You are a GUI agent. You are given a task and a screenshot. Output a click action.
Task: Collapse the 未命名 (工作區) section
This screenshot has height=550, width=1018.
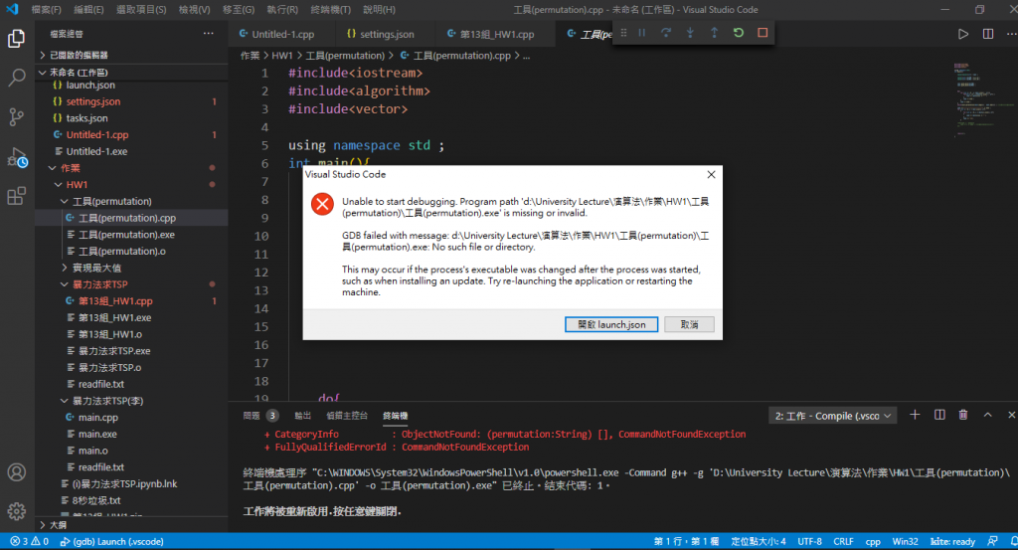click(133, 72)
